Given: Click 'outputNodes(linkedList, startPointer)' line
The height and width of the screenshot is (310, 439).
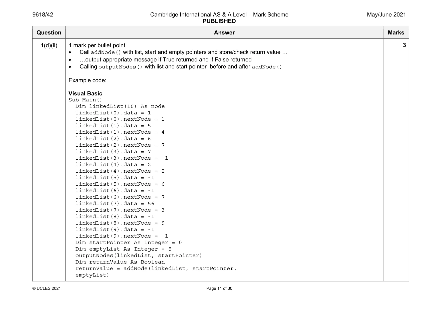Looking at the screenshot, I should coord(139,256).
